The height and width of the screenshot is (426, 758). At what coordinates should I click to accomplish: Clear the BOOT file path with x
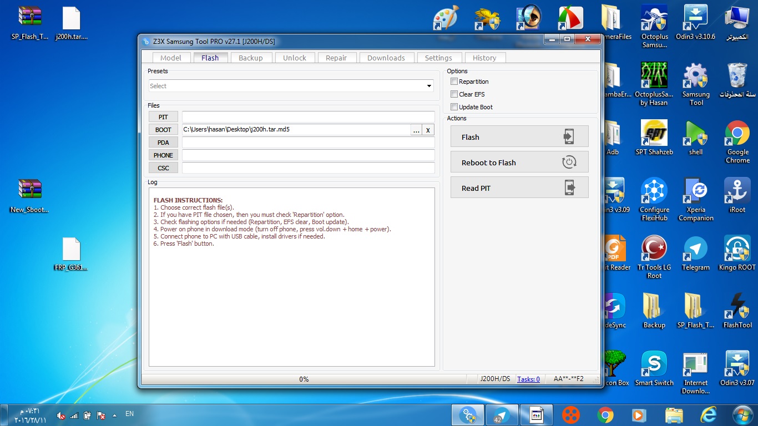[x=428, y=130]
